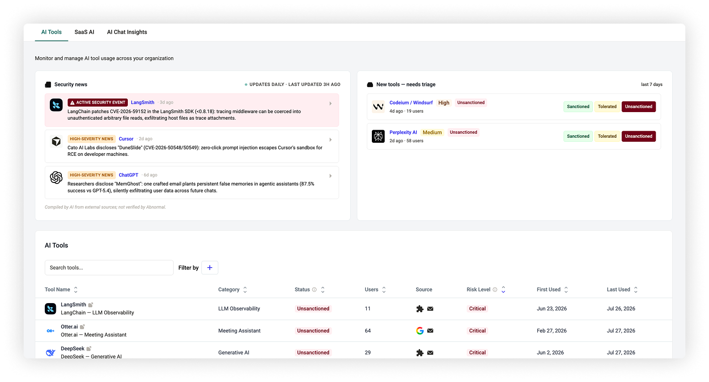Click the ChatGPT logo in news list
This screenshot has width=709, height=382.
(56, 177)
